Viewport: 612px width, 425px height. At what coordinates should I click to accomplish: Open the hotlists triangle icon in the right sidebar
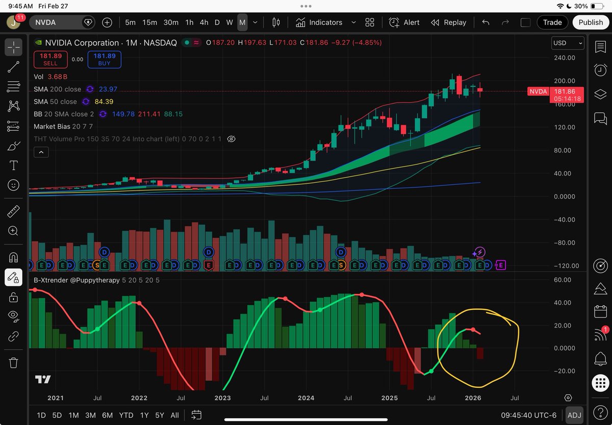[600, 289]
